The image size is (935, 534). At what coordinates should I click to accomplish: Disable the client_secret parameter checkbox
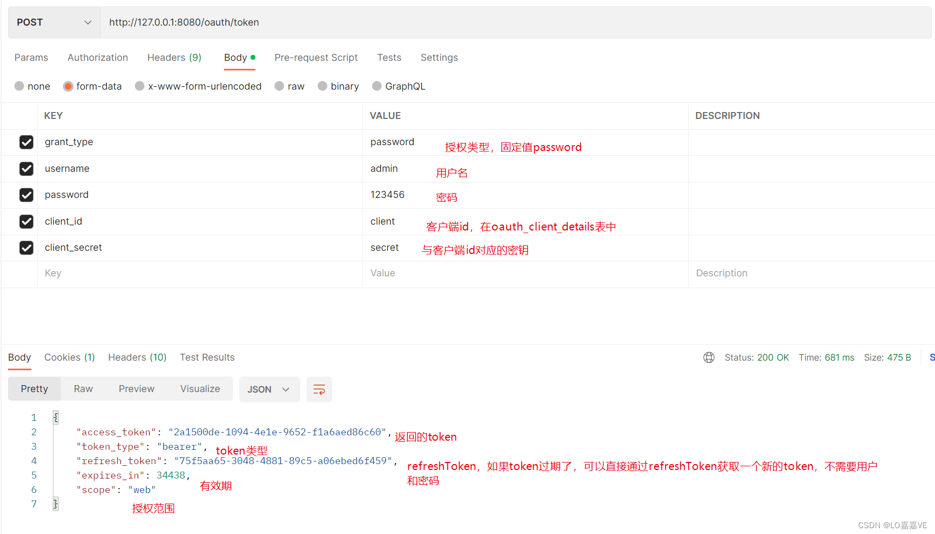click(26, 248)
